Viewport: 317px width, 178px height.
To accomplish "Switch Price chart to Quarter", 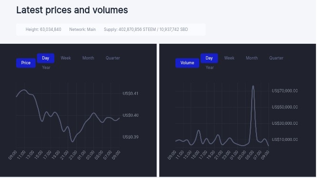I will click(x=112, y=58).
